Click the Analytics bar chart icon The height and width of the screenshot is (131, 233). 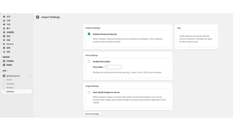4,52
